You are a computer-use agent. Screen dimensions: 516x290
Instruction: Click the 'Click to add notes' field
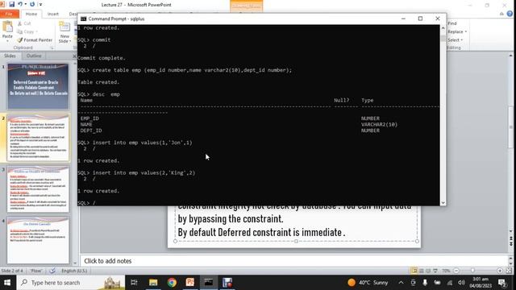294,261
